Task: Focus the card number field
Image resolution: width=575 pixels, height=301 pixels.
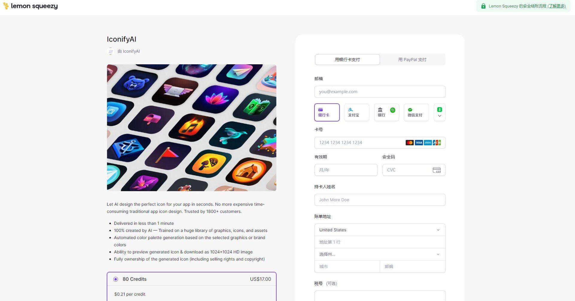Action: point(380,143)
